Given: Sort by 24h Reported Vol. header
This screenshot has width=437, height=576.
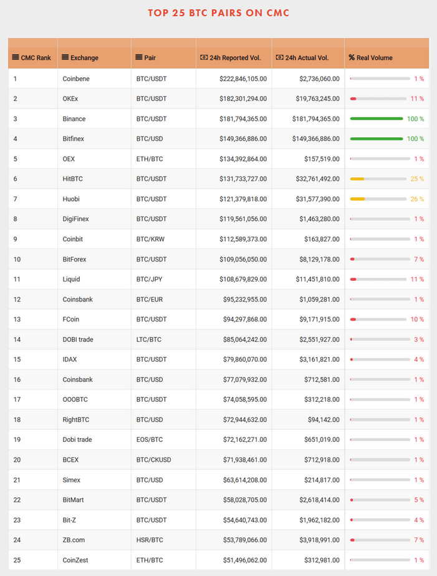Looking at the screenshot, I should pos(234,53).
